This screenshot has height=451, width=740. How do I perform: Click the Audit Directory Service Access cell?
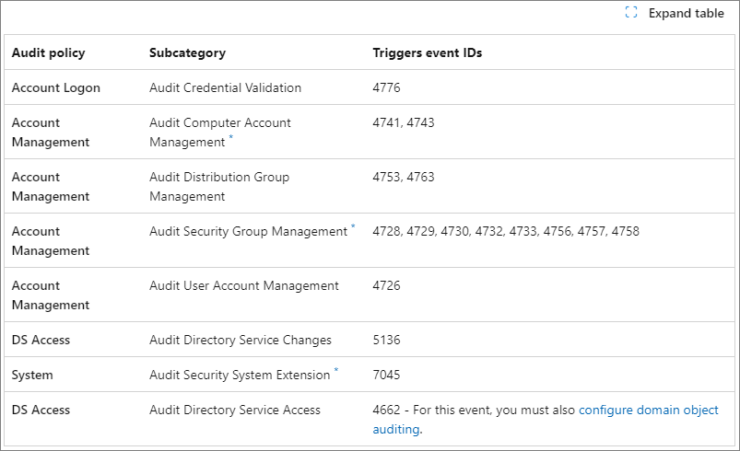[235, 410]
